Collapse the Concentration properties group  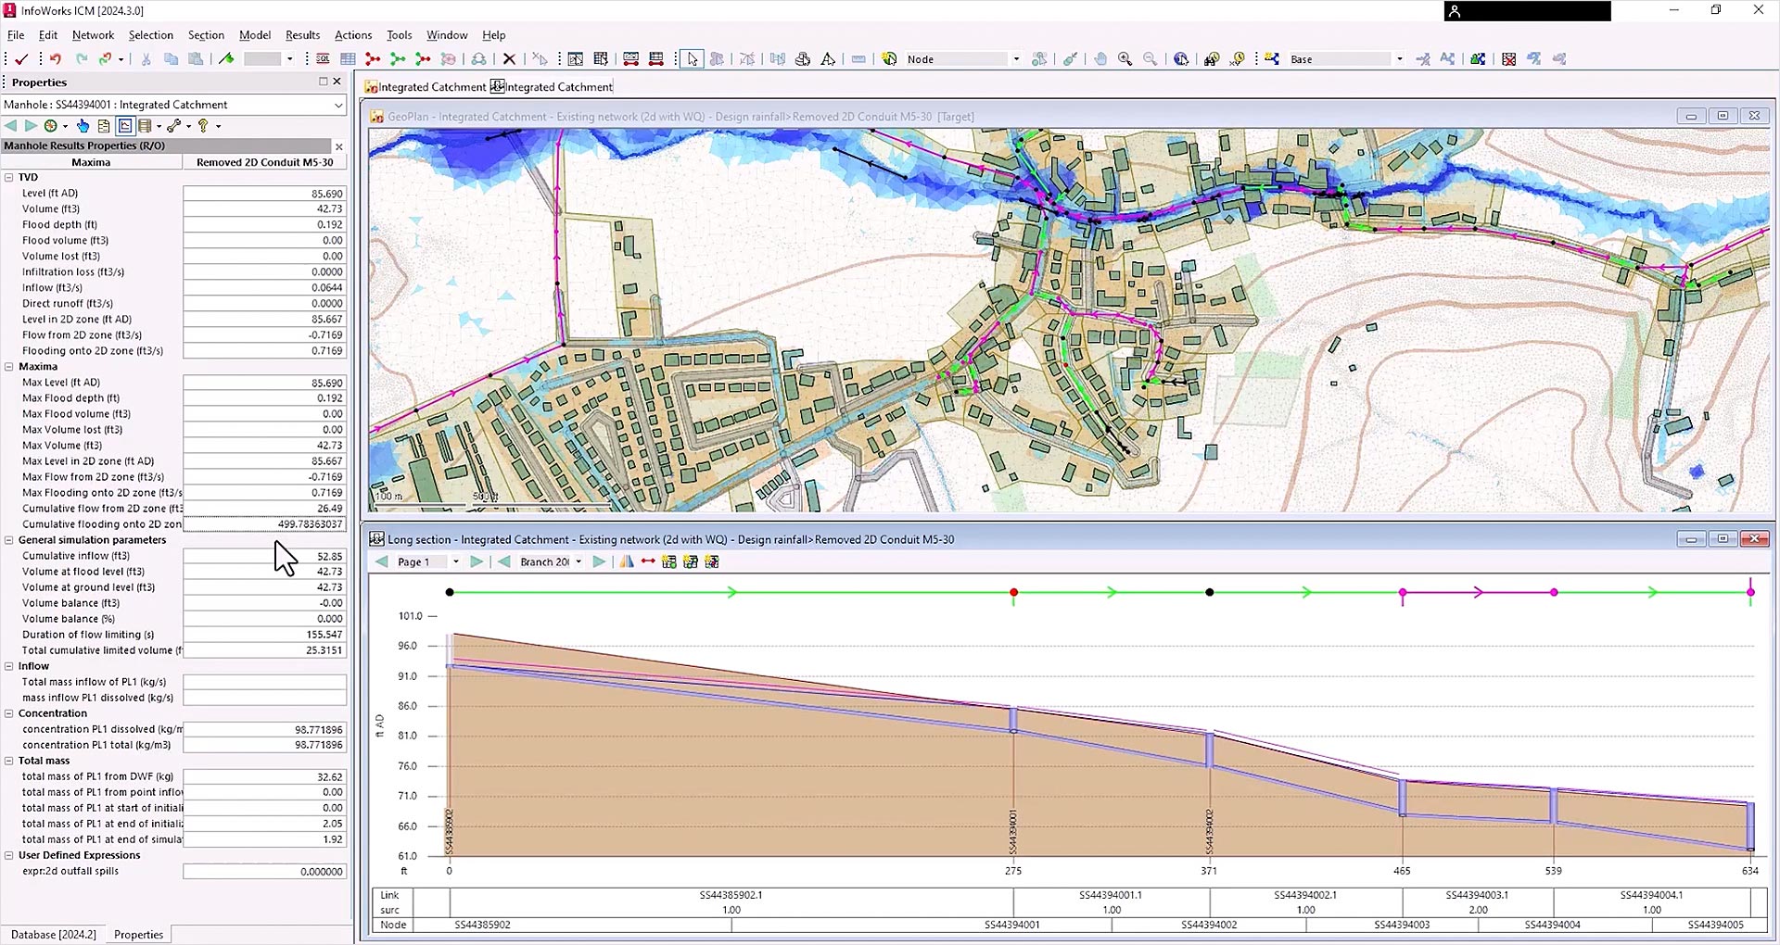click(8, 713)
